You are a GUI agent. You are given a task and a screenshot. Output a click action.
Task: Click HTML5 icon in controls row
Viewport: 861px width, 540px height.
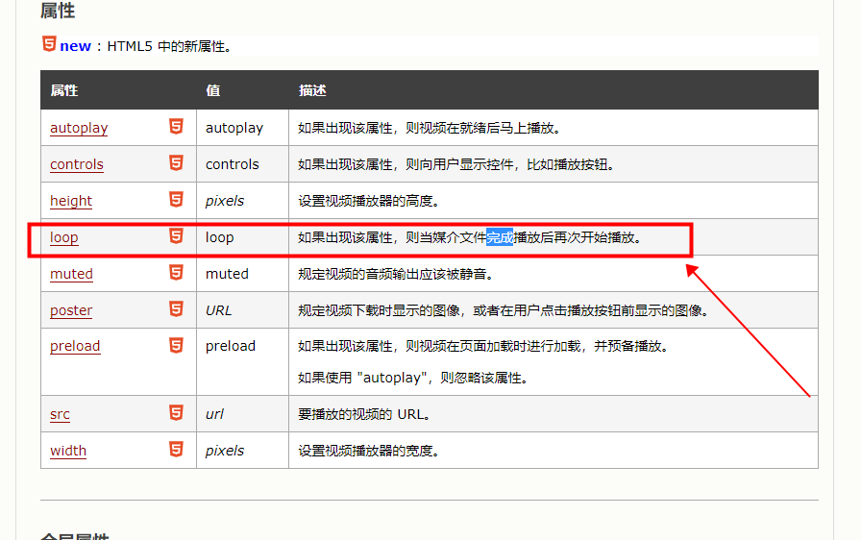click(x=176, y=162)
